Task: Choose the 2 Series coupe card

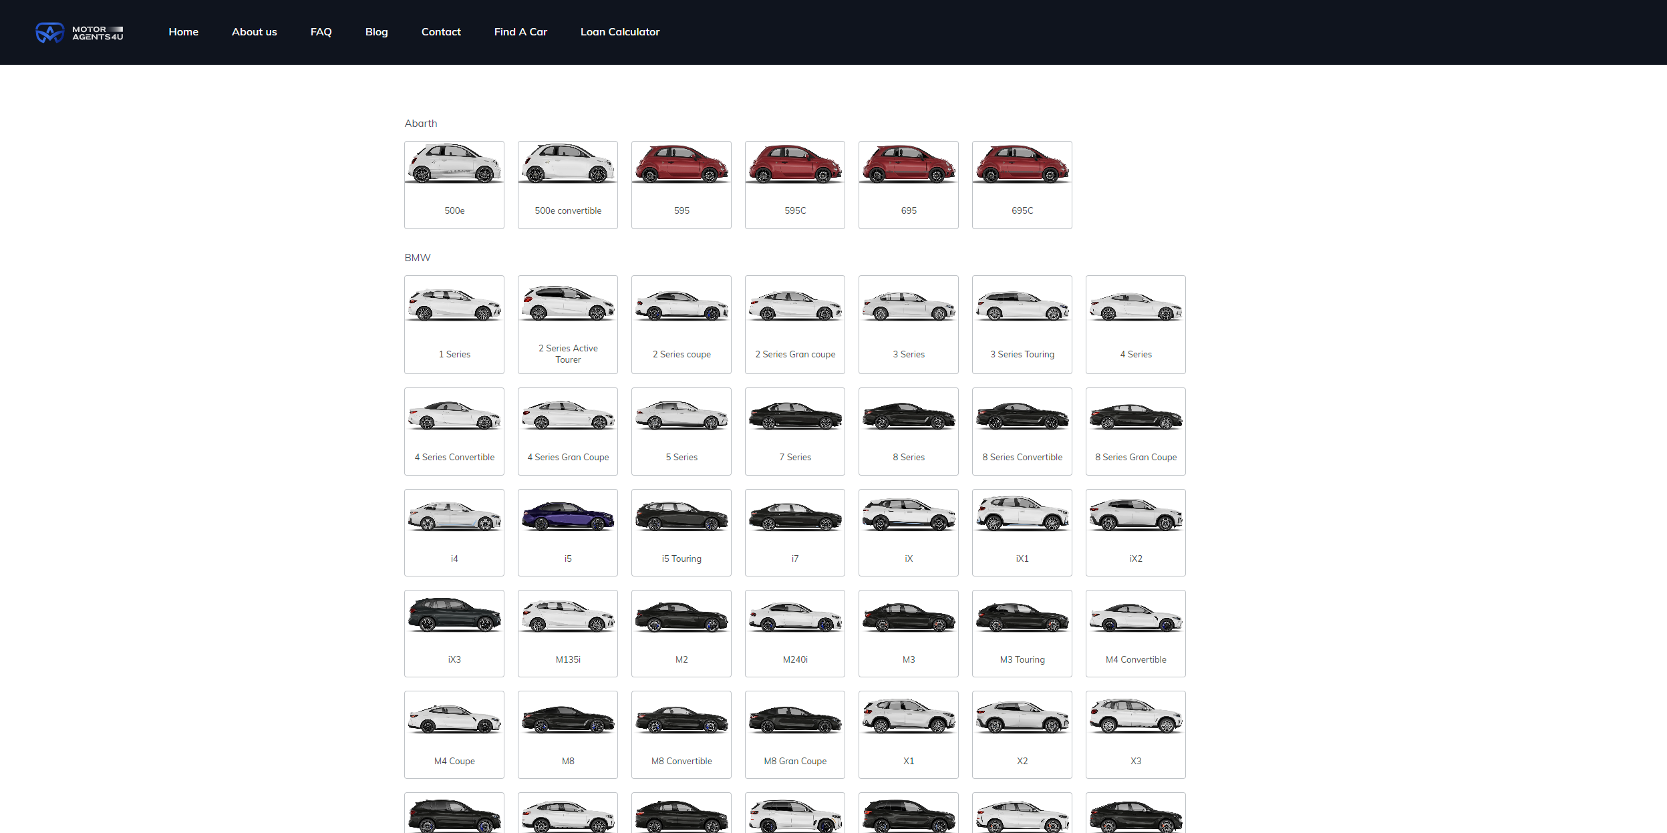Action: point(681,325)
